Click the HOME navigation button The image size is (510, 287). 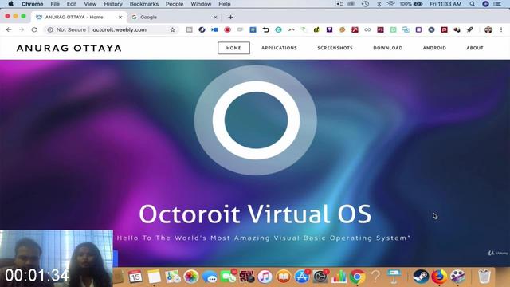[x=233, y=48]
